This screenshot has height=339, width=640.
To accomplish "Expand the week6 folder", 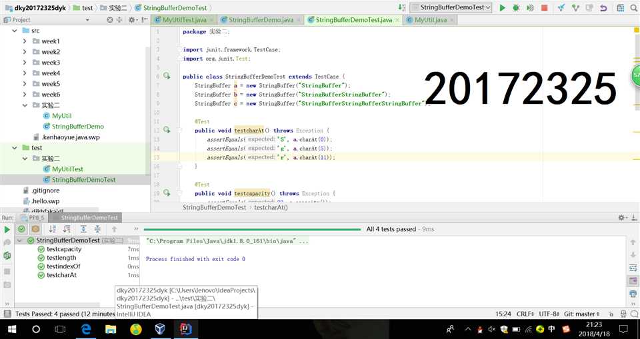I will [x=25, y=94].
